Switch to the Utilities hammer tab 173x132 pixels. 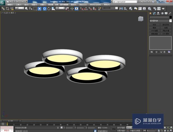(170, 13)
